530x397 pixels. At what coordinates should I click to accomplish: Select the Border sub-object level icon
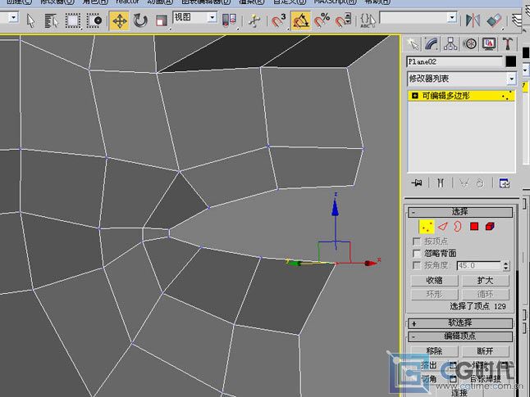click(x=457, y=226)
